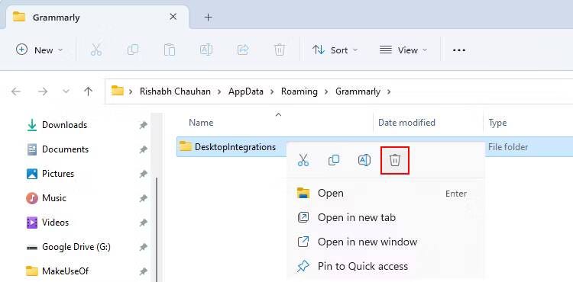This screenshot has width=573, height=282.
Task: Expand the New dropdown button
Action: tap(40, 50)
